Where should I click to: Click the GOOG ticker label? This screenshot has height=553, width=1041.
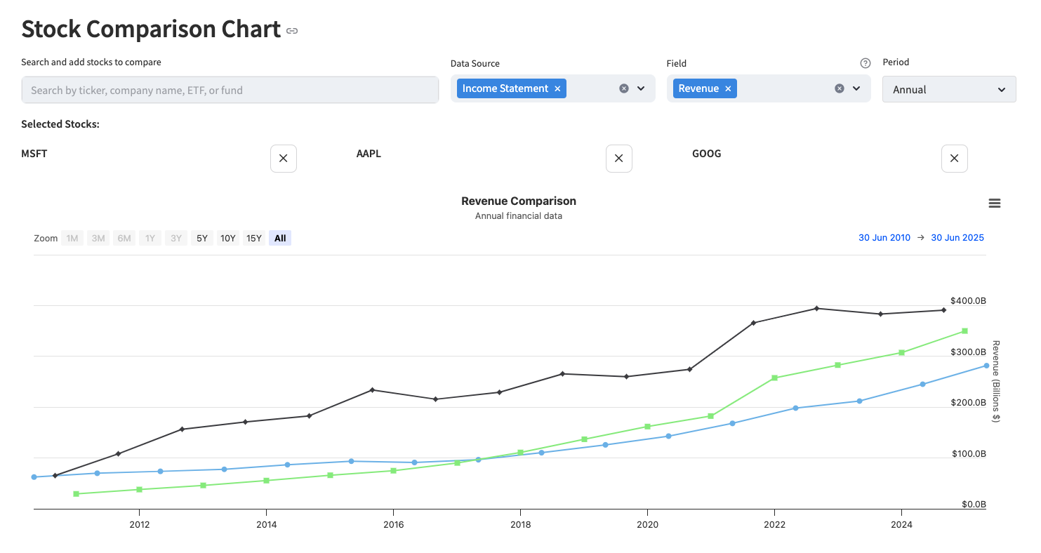tap(706, 154)
